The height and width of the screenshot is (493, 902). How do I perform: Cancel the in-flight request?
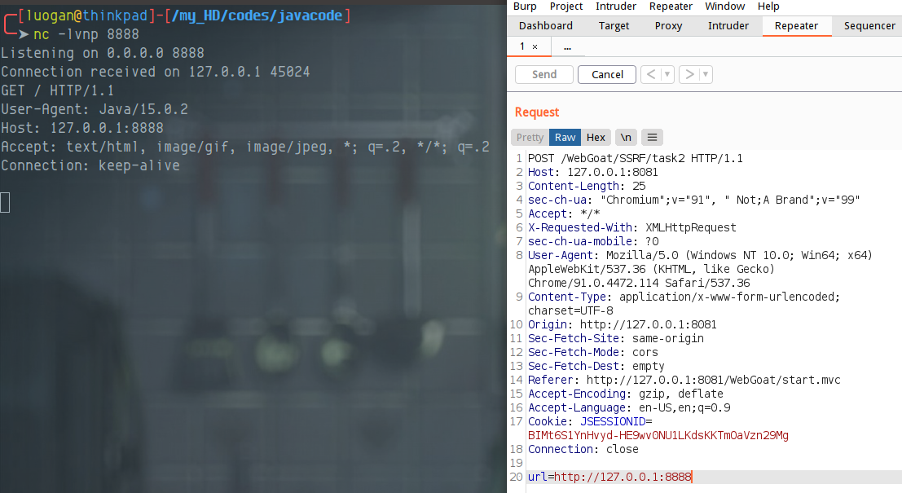click(607, 74)
